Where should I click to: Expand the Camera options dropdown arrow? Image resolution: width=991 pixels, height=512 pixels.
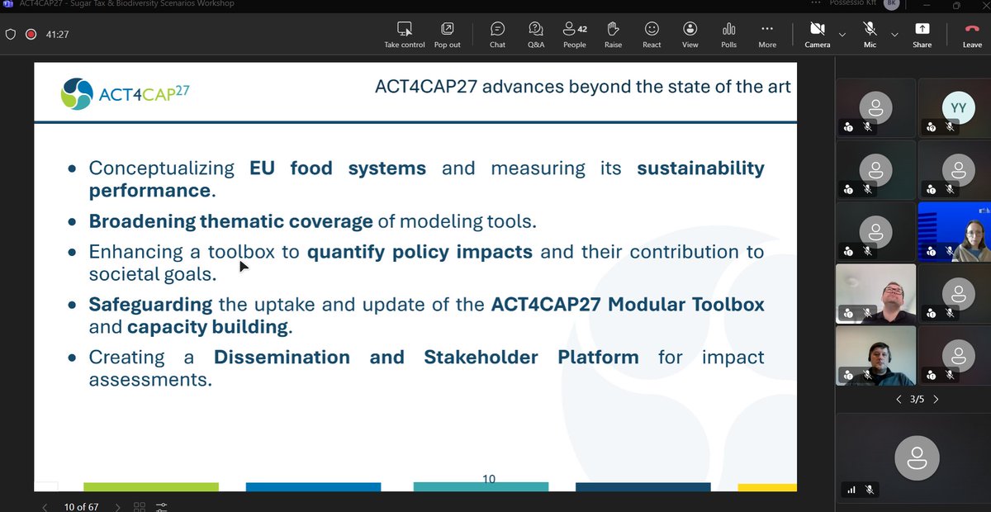[842, 35]
